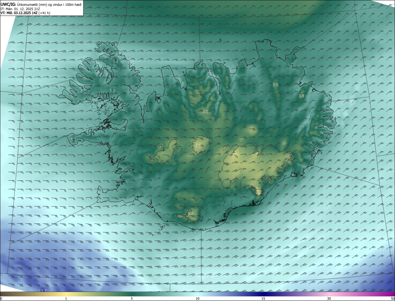Click the 50 tick label on the color scale
This screenshot has height=301, width=395.
click(x=393, y=299)
